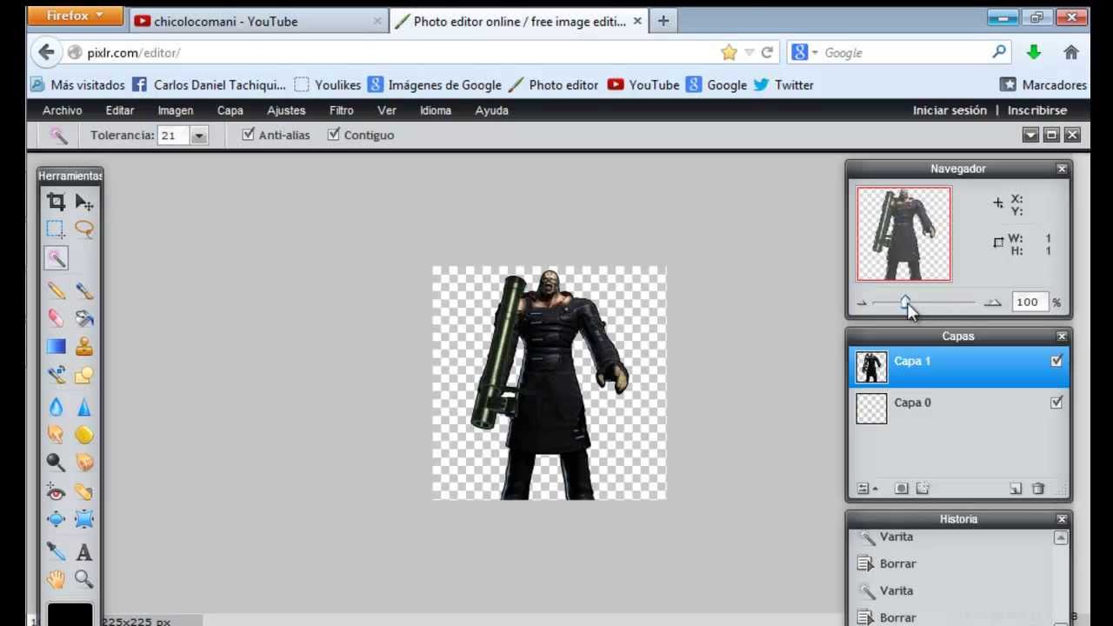Select the Paint bucket tool

point(84,318)
